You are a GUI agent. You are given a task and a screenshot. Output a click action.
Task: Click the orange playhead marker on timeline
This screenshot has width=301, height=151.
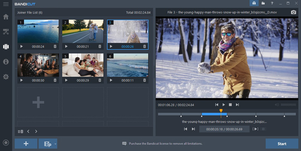[x=221, y=111]
